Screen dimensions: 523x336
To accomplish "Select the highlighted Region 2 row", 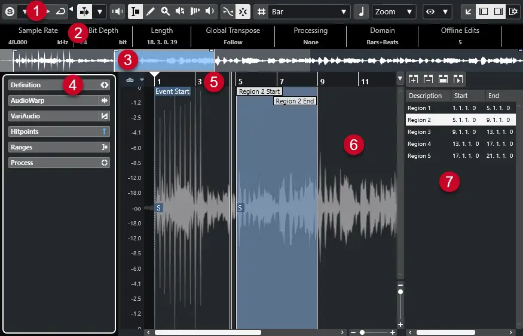I will (x=461, y=120).
